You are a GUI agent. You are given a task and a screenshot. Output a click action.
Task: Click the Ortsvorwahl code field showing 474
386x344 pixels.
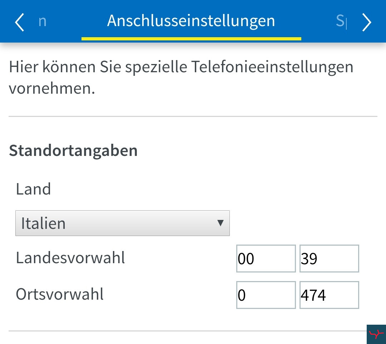pyautogui.click(x=329, y=295)
